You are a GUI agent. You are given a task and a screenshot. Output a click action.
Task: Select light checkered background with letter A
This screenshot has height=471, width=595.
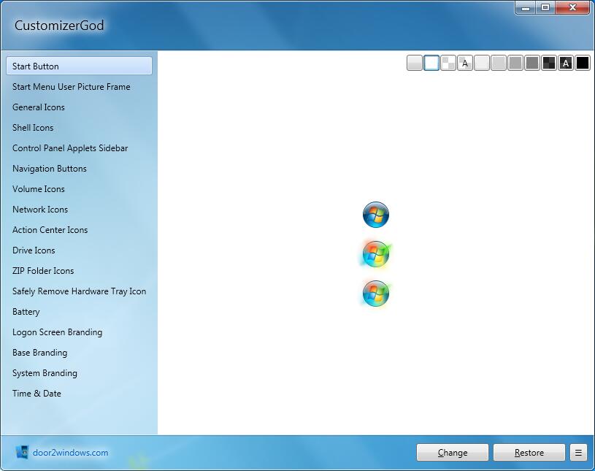tap(465, 64)
